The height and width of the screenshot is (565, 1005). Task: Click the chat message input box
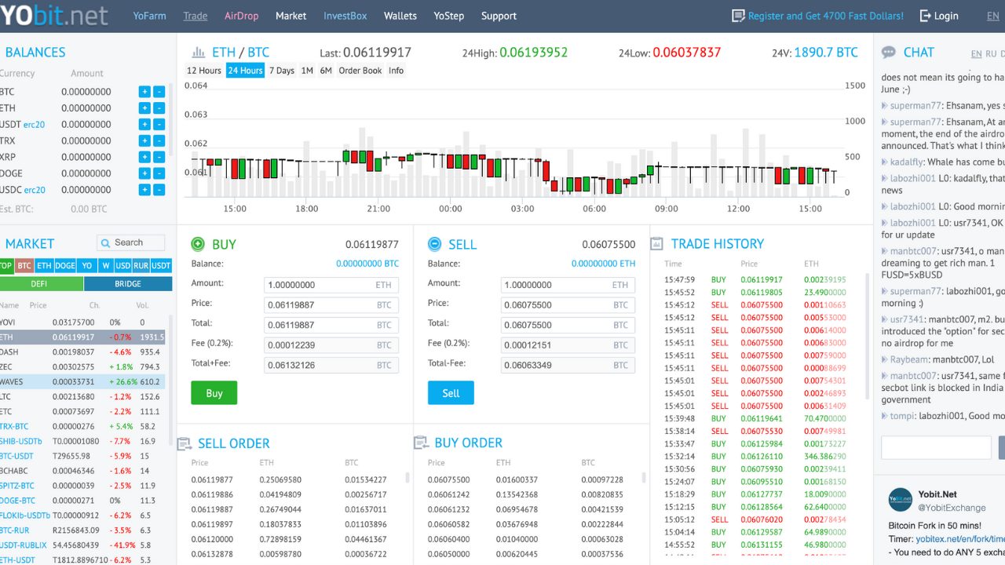(x=936, y=447)
